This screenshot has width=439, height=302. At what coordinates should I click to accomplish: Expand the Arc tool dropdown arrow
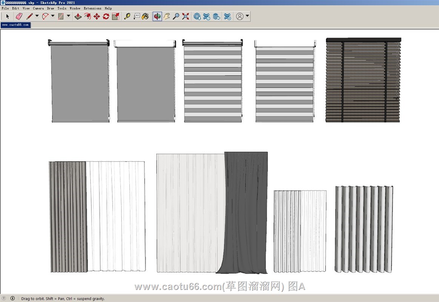(53, 16)
